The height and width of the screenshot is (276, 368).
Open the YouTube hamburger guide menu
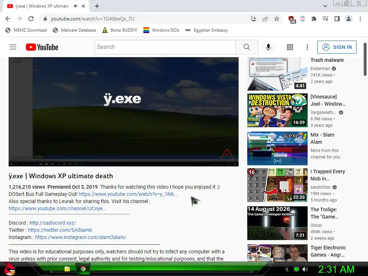13,47
